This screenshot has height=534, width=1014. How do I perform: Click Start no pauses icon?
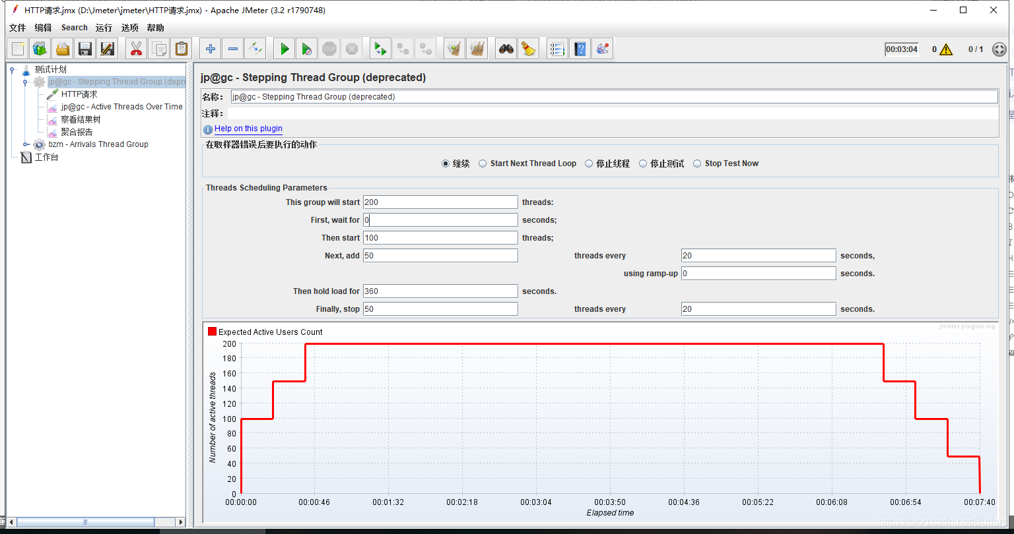tap(307, 49)
